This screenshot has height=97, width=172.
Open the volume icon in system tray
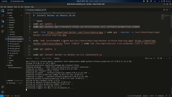[162, 1]
